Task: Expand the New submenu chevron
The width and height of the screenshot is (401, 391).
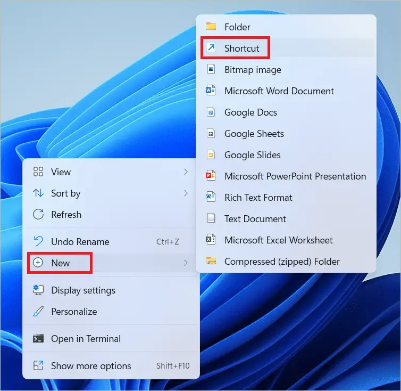Action: click(x=186, y=263)
